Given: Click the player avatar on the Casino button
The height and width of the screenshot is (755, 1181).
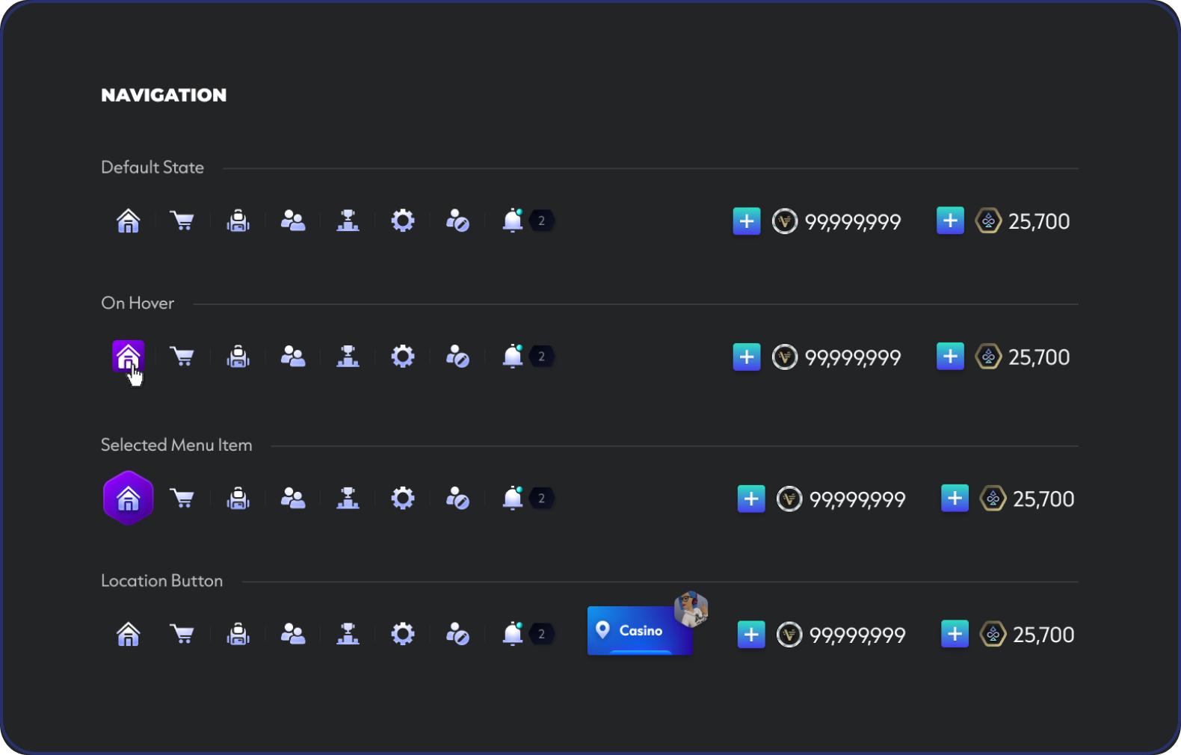Looking at the screenshot, I should tap(691, 608).
